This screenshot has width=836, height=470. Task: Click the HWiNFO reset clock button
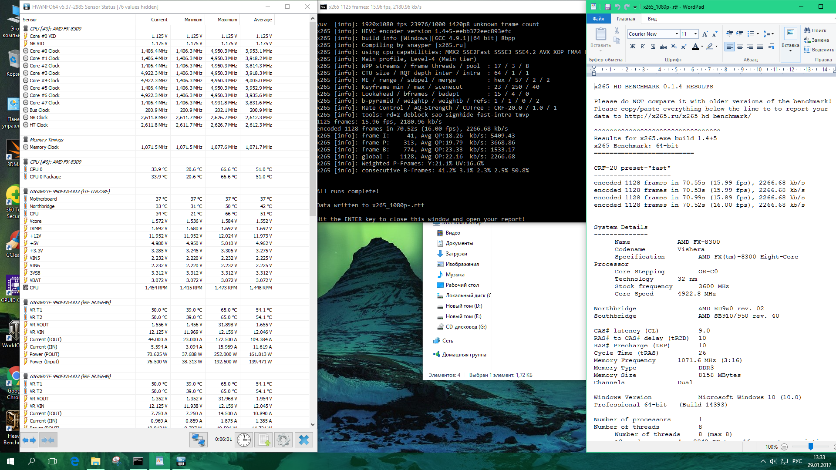point(244,440)
